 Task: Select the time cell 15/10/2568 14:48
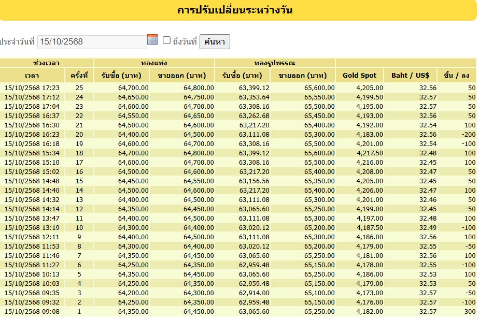pyautogui.click(x=32, y=181)
